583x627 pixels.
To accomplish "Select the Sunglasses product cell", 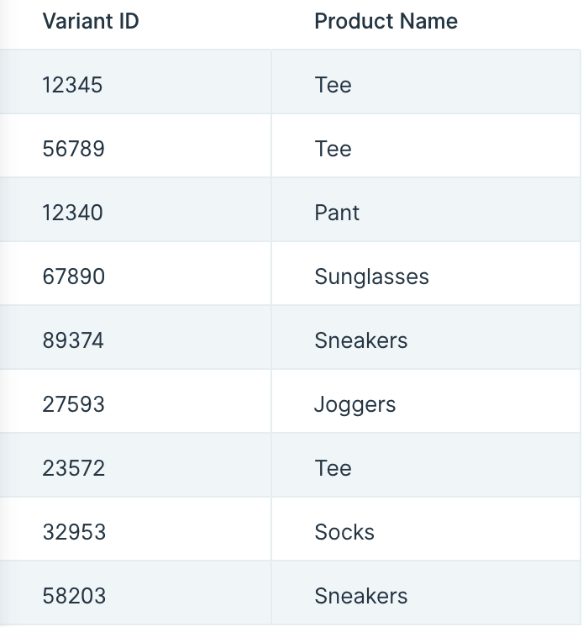I will click(426, 273).
